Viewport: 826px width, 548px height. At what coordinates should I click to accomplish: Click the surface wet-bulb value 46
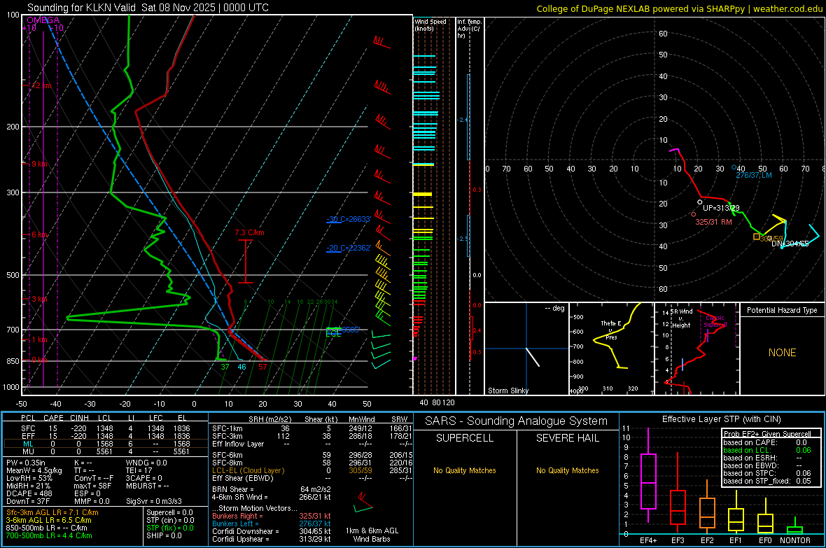241,367
